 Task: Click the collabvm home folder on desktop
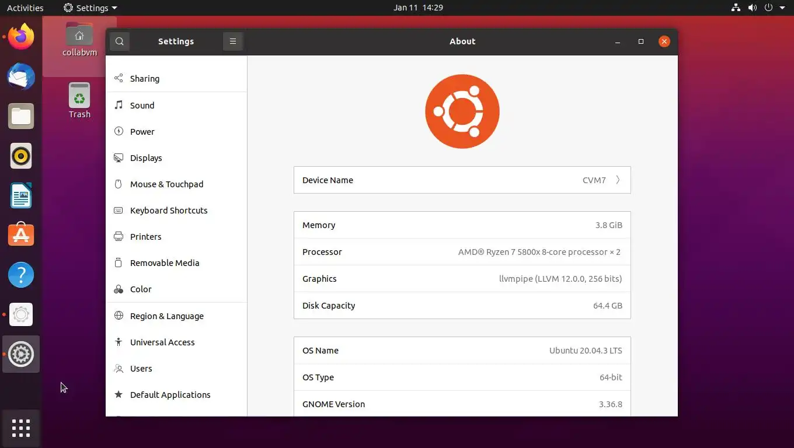click(79, 40)
